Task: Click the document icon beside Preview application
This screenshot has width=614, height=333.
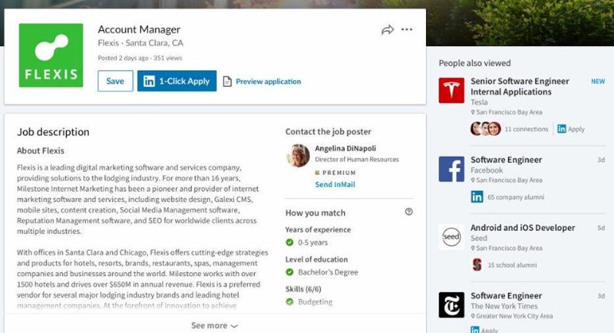Action: [227, 82]
